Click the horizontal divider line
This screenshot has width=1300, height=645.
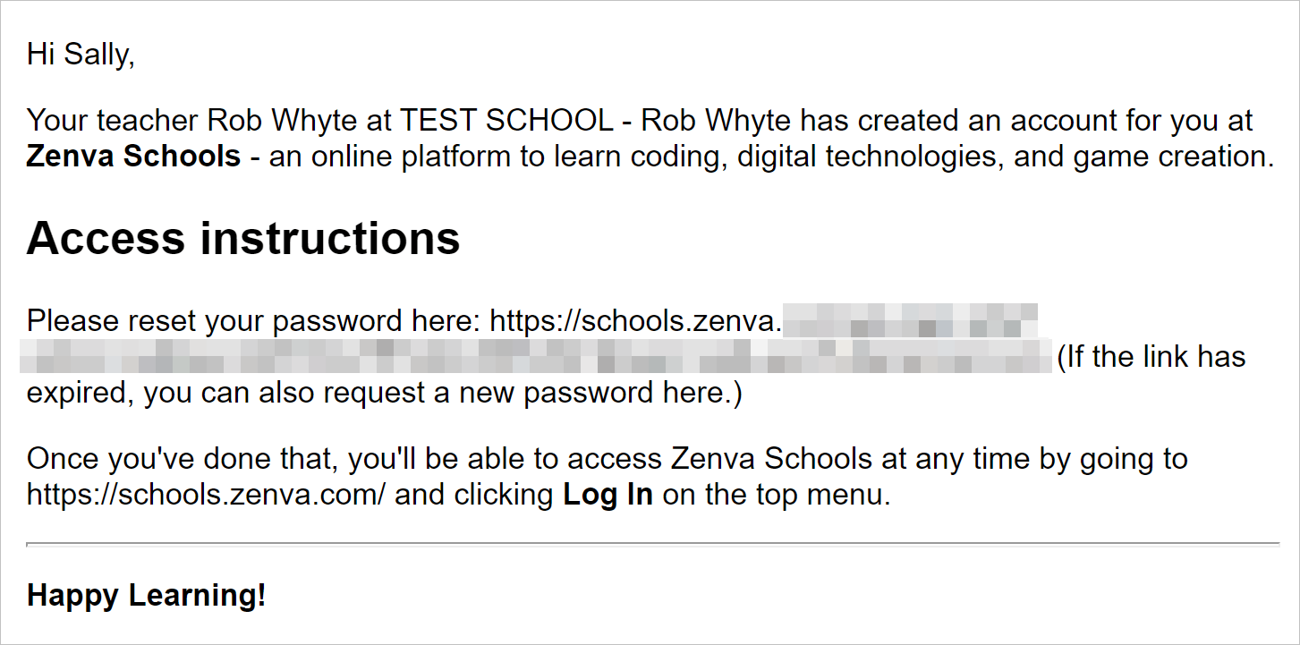click(x=653, y=543)
